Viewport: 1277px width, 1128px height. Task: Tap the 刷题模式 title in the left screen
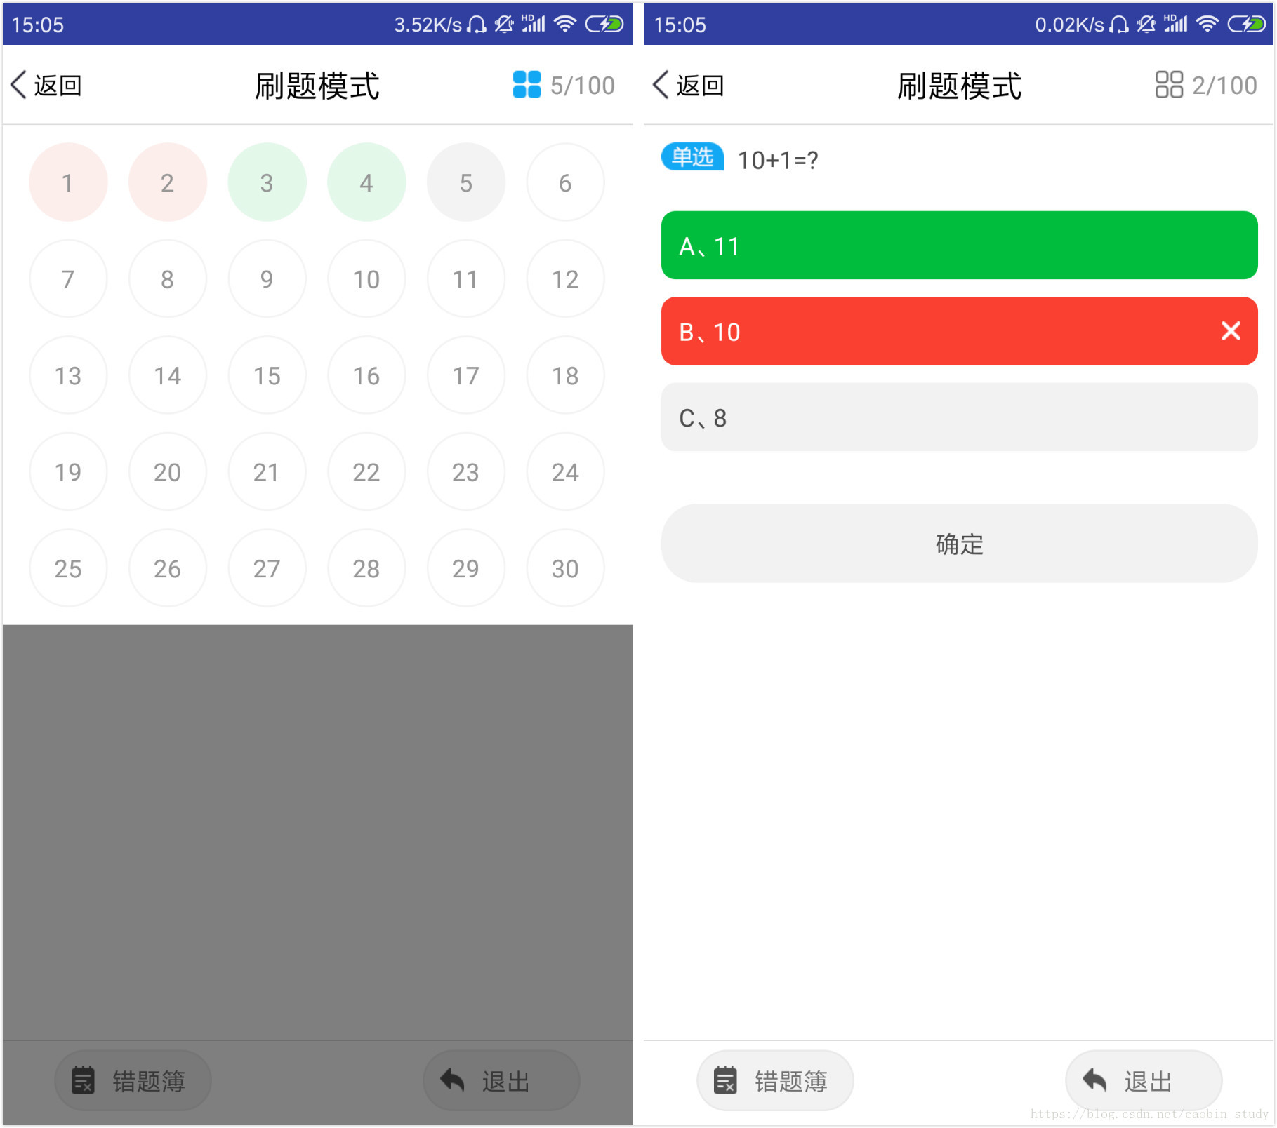(x=317, y=86)
